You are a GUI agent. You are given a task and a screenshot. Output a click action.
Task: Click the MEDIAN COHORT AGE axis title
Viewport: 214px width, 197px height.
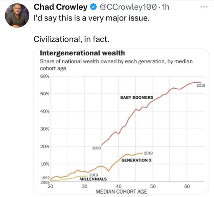pyautogui.click(x=121, y=192)
